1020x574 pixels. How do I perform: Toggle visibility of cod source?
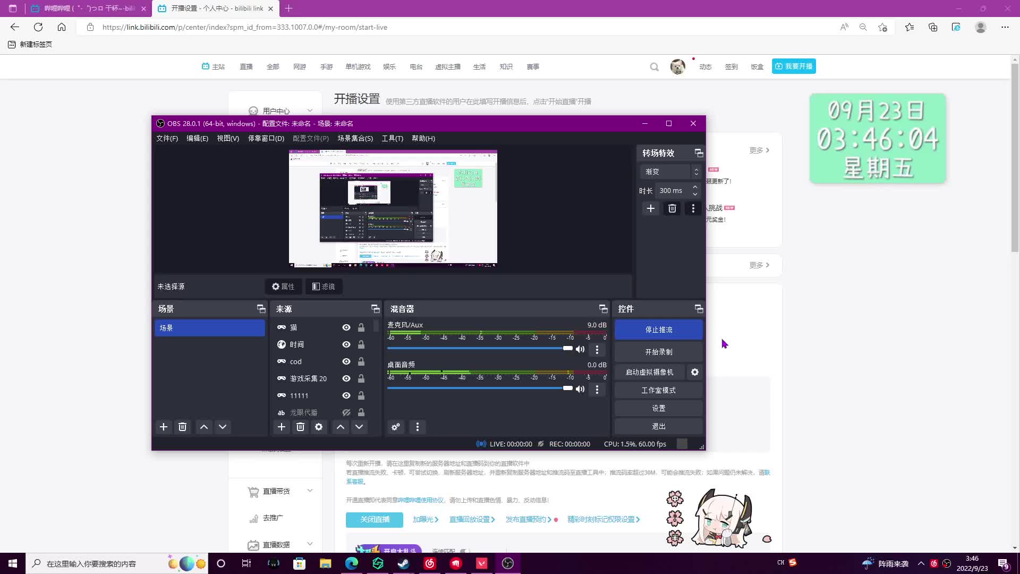tap(346, 361)
